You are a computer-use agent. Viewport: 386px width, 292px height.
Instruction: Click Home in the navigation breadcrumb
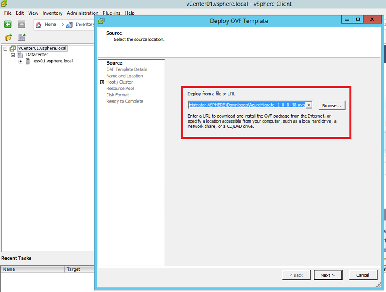(x=51, y=25)
